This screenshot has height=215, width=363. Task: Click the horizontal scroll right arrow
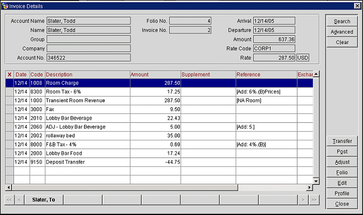(x=310, y=188)
